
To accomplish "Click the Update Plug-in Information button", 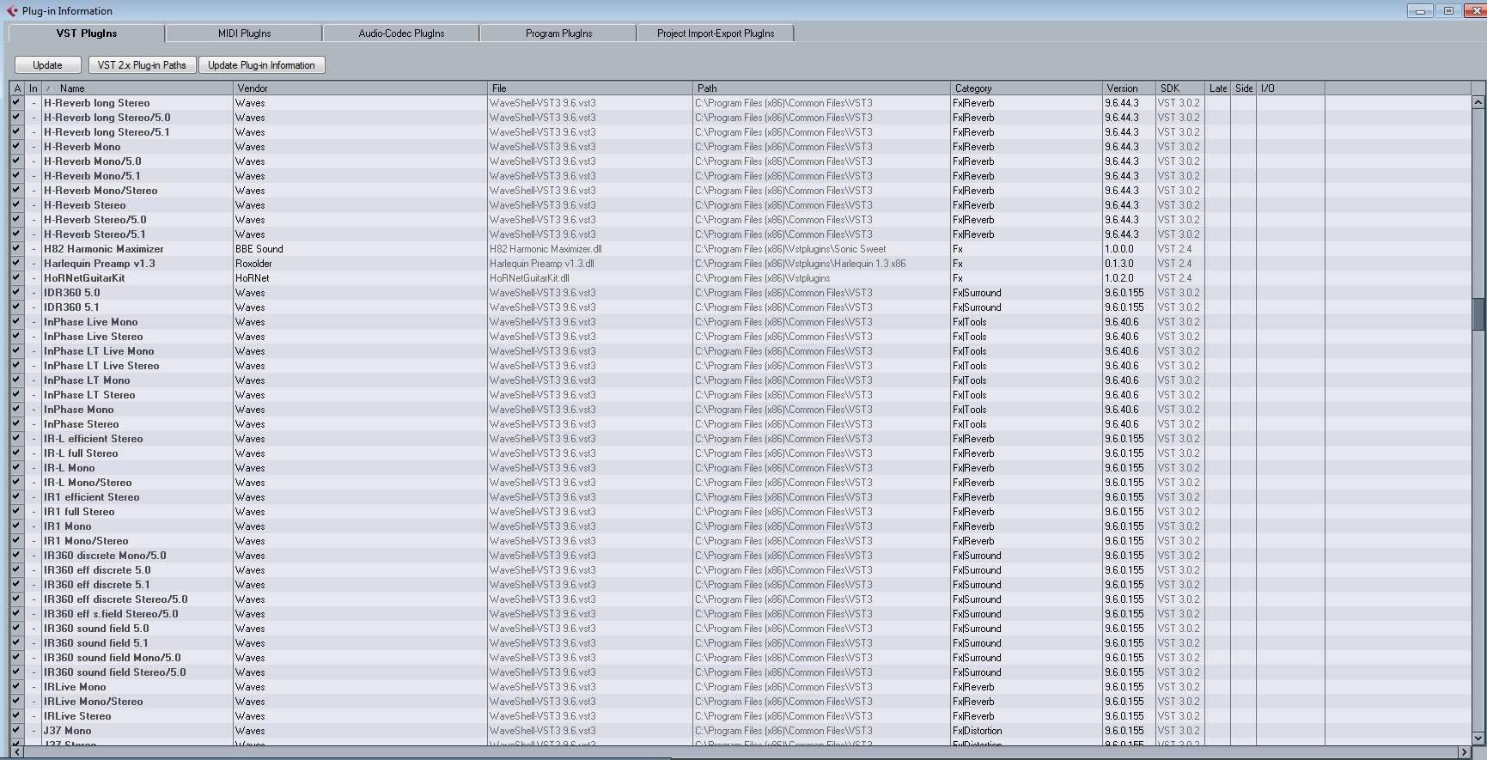I will pyautogui.click(x=261, y=65).
